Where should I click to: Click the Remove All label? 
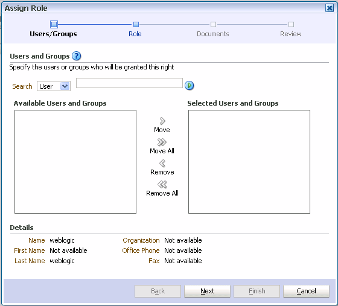pyautogui.click(x=162, y=193)
